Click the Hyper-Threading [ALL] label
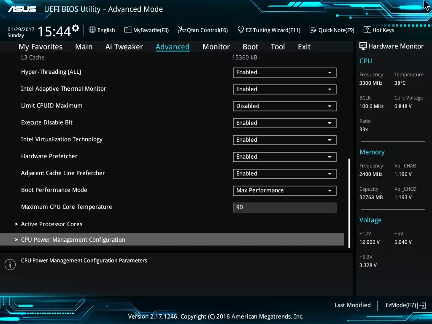 click(x=51, y=72)
